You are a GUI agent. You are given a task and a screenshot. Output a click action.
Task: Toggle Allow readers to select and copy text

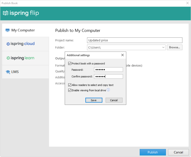click(x=70, y=85)
